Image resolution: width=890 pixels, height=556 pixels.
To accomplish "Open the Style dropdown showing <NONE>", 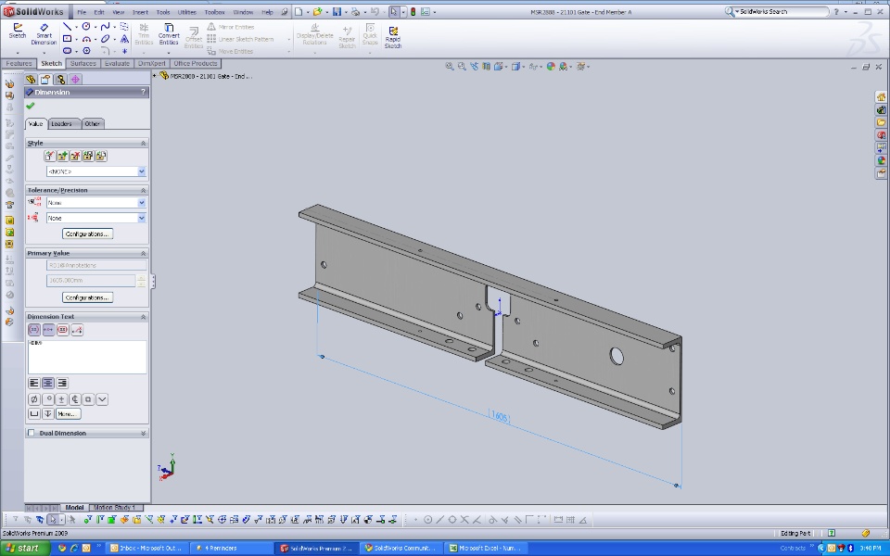I will 142,171.
